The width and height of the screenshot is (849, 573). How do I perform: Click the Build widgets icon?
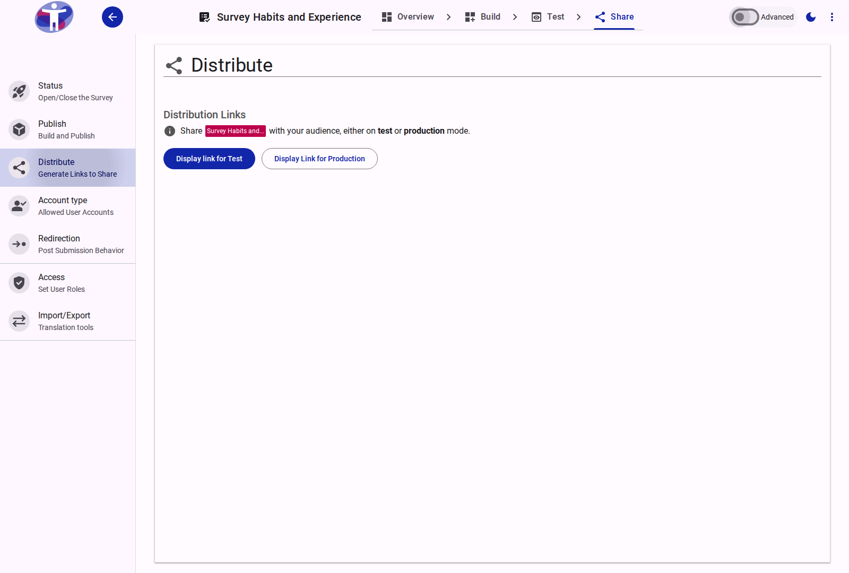pos(470,17)
